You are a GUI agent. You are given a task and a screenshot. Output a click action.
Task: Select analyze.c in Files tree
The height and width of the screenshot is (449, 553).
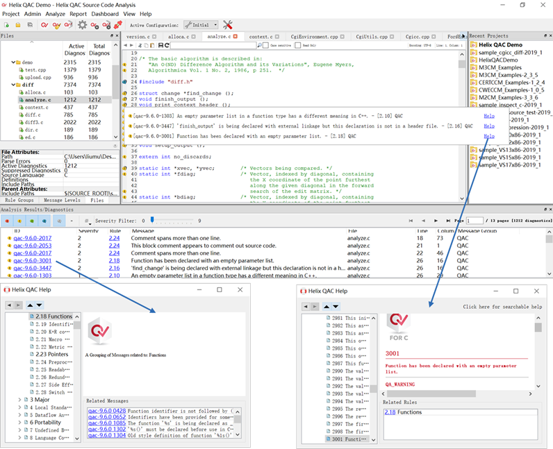(38, 100)
